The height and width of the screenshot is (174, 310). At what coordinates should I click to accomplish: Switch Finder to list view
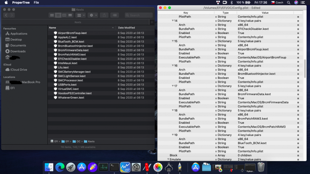click(58, 15)
